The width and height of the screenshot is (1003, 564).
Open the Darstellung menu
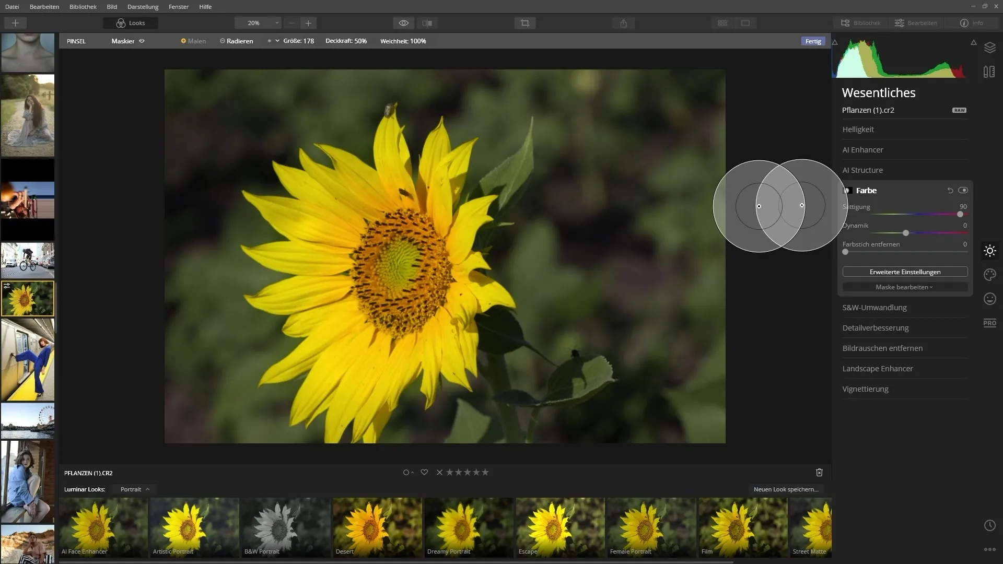pyautogui.click(x=143, y=7)
